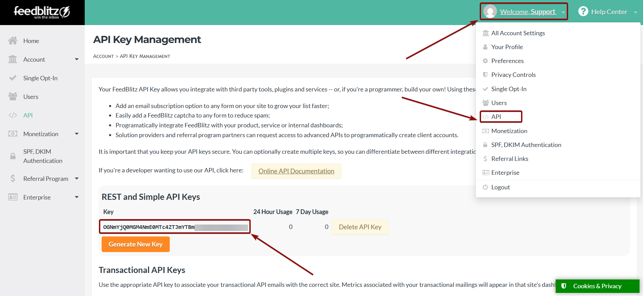The width and height of the screenshot is (643, 296).
Task: Click the Help Center label
Action: pyautogui.click(x=609, y=12)
